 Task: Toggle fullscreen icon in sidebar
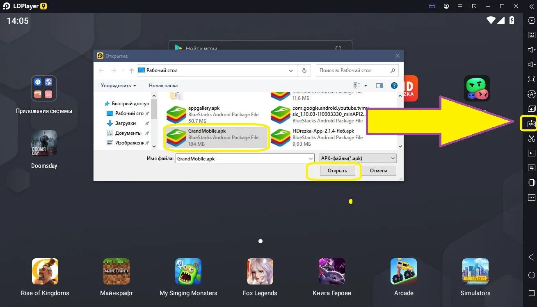[531, 79]
